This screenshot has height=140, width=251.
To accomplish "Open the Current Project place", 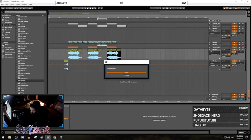I will (9, 49).
